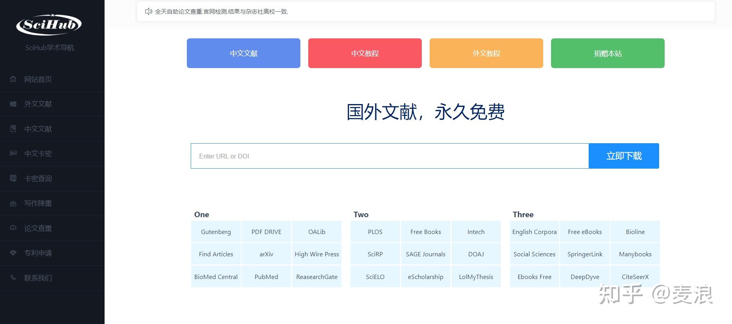The image size is (732, 324).
Task: Click the card icon beside 中文卡密
Action: click(13, 153)
